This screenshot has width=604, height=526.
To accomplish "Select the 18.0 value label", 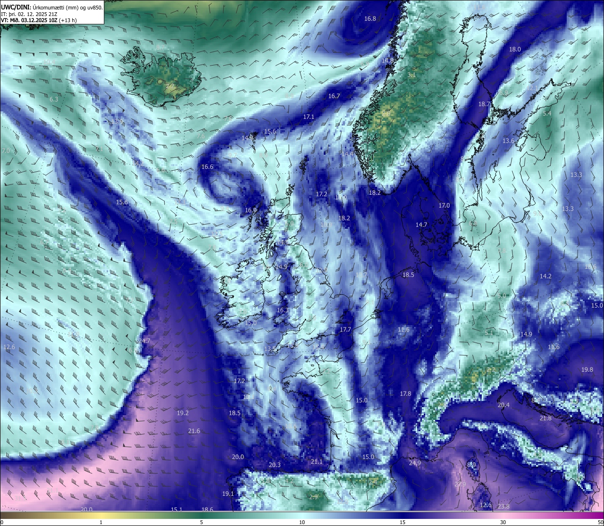I will click(515, 50).
